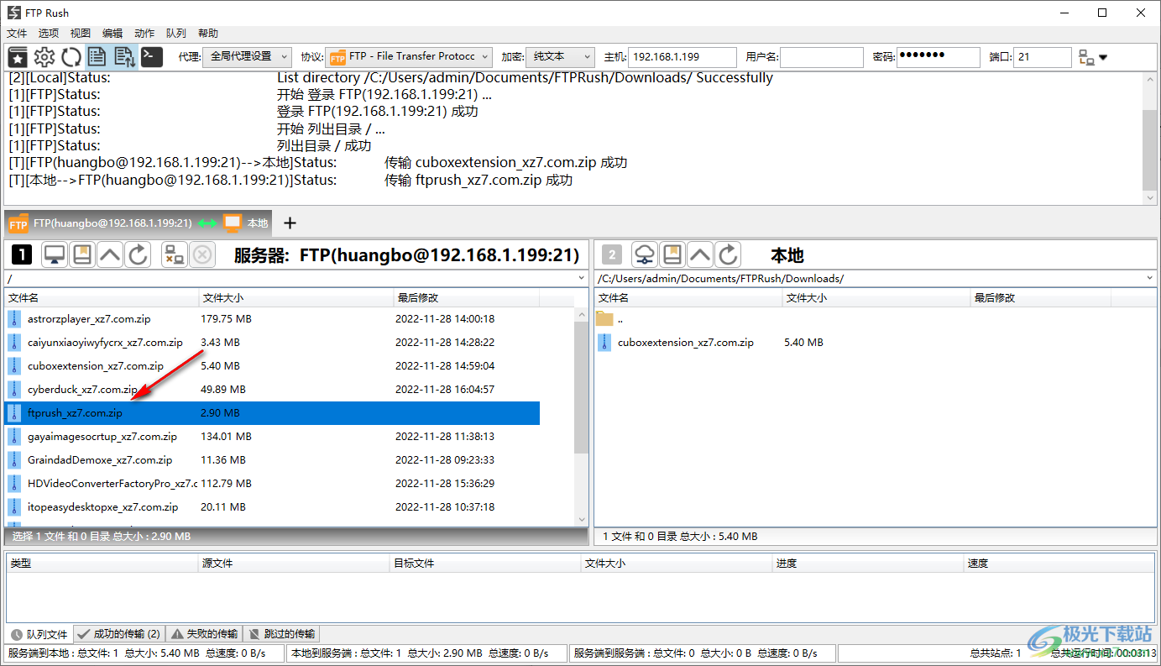Expand the server path '/' dropdown

pos(582,278)
